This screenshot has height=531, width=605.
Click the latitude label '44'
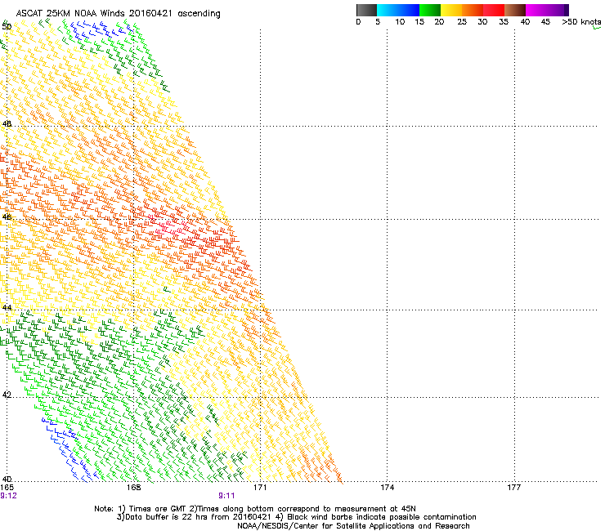7,307
